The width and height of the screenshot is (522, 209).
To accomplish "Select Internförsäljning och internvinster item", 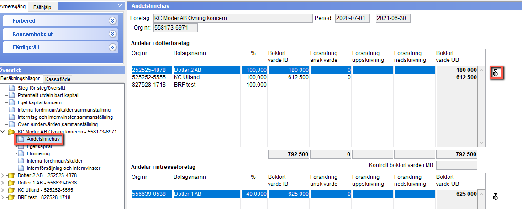I will tap(63, 168).
